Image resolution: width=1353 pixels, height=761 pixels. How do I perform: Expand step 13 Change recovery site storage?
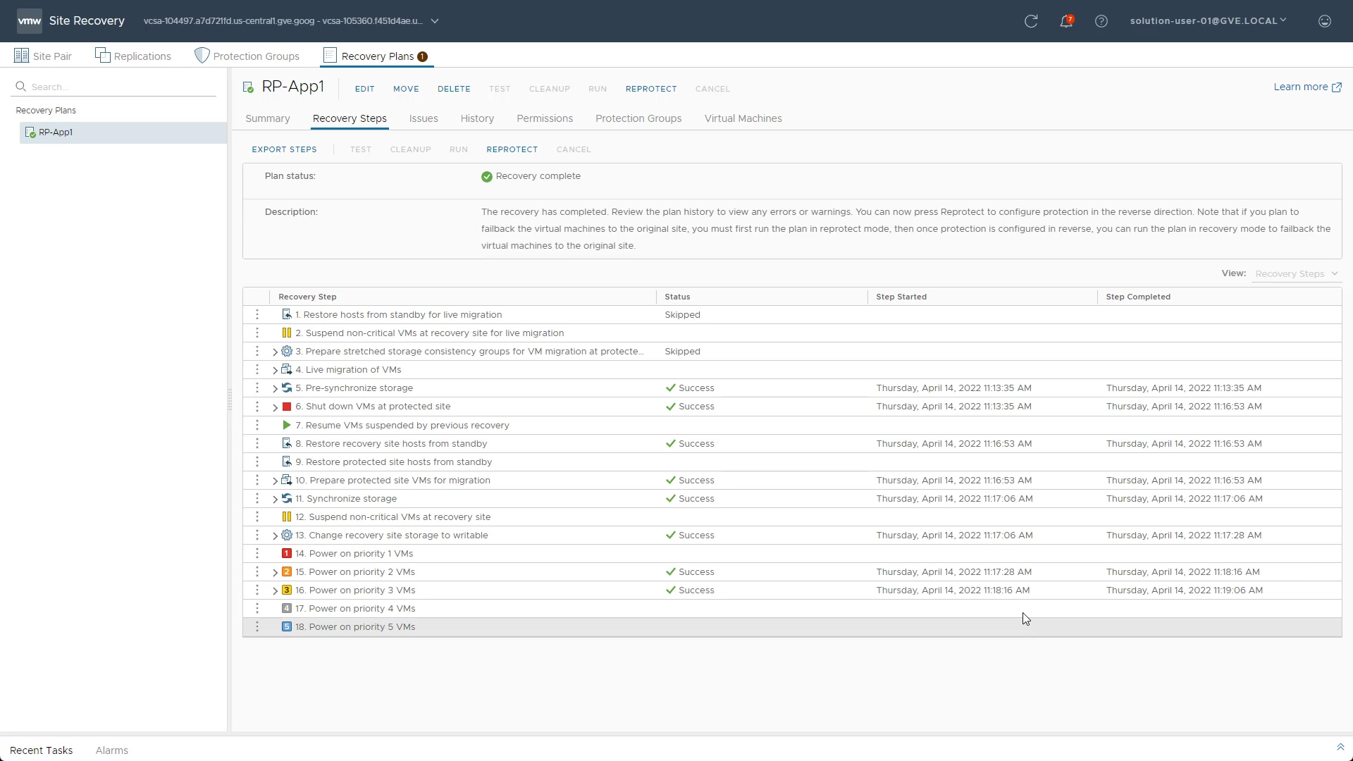[x=275, y=536]
